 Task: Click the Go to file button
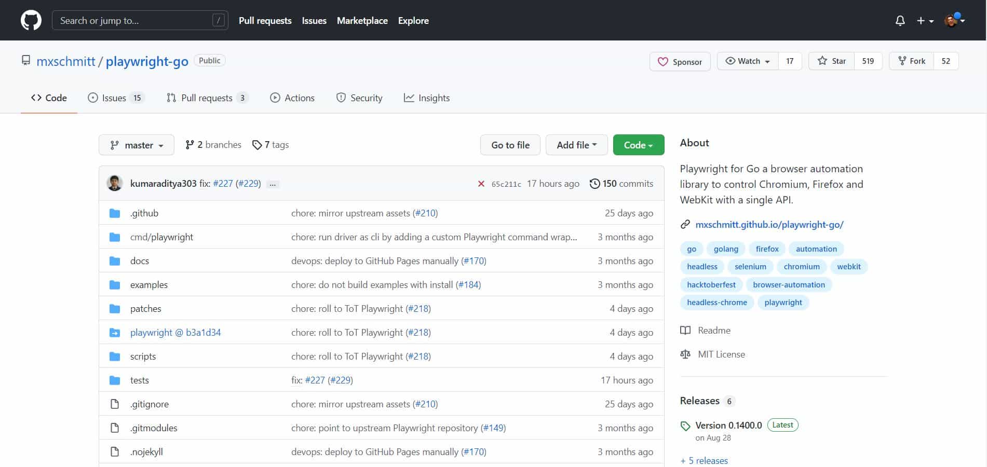[510, 145]
